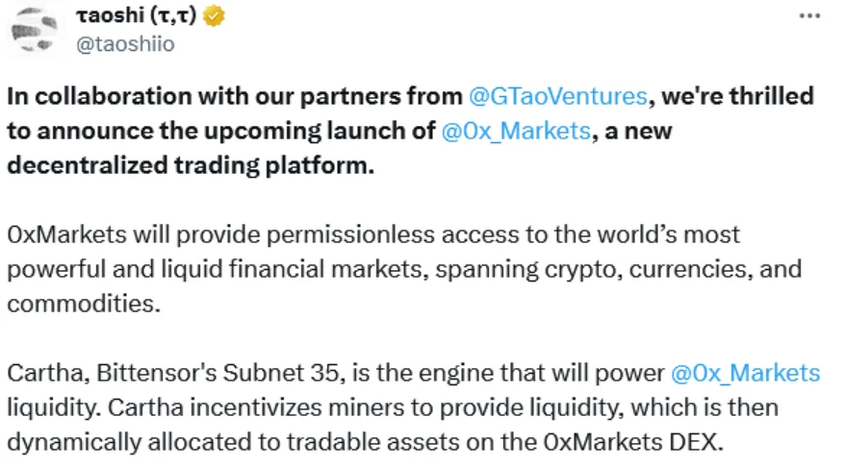This screenshot has height=466, width=846.
Task: Click 'we're thrilled' in the bold text
Action: pyautogui.click(x=737, y=96)
